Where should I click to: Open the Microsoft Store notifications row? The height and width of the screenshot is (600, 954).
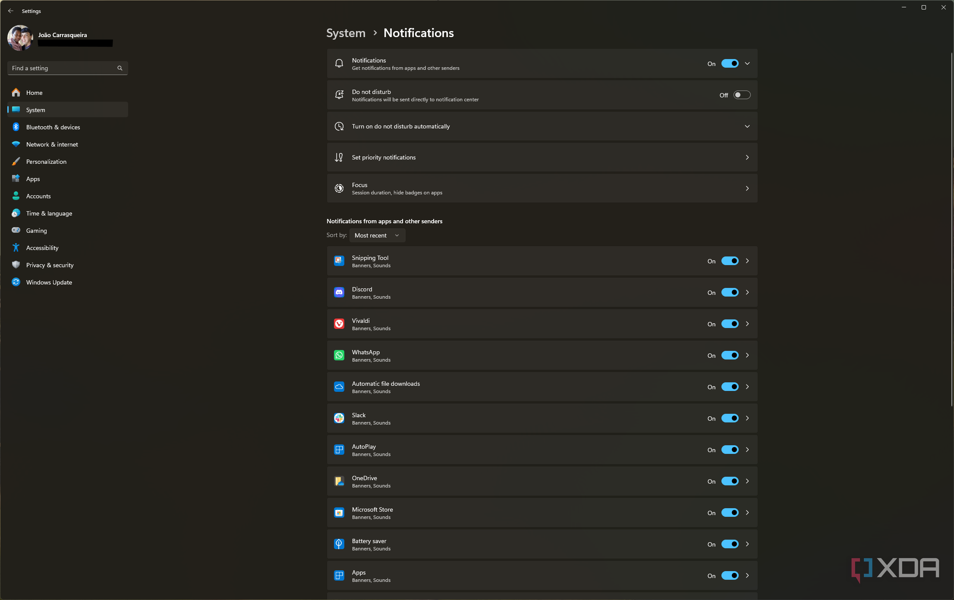542,512
